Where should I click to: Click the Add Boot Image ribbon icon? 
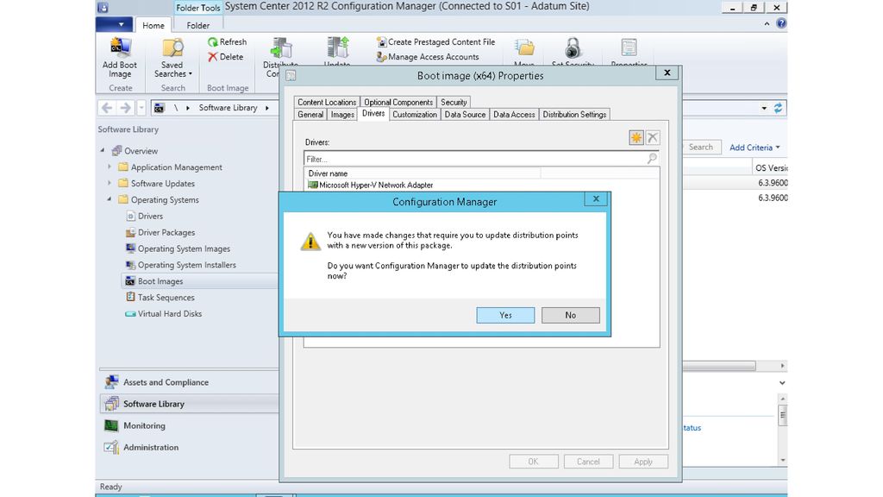point(119,49)
